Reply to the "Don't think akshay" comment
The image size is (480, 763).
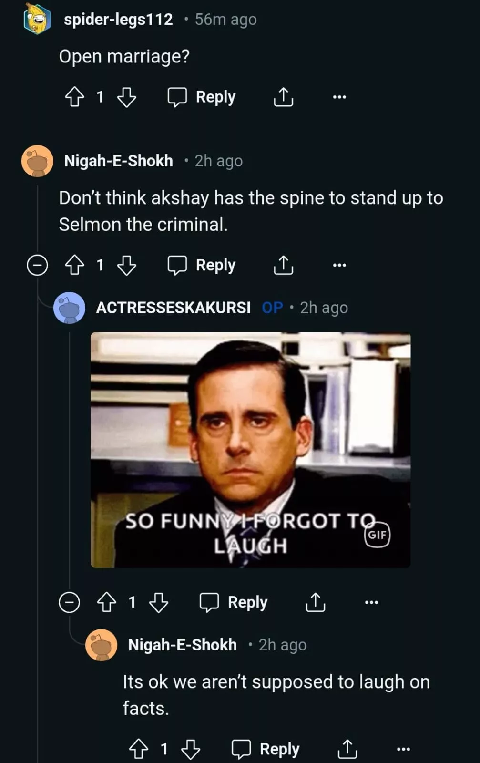click(202, 265)
